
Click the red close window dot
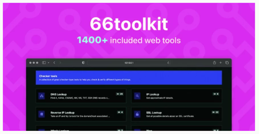click(x=30, y=63)
